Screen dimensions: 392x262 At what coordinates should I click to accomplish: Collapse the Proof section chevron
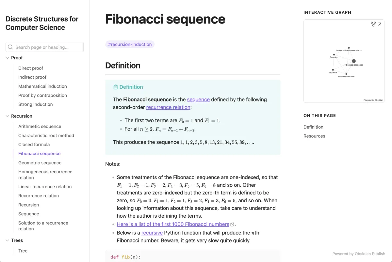[x=8, y=58]
